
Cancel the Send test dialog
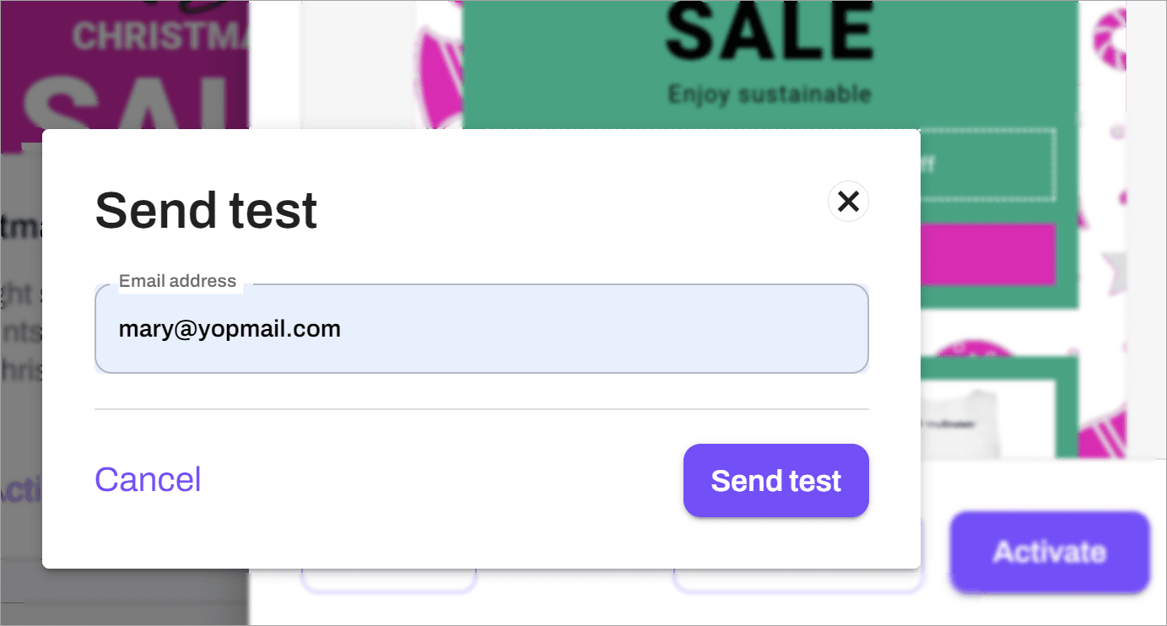tap(148, 479)
